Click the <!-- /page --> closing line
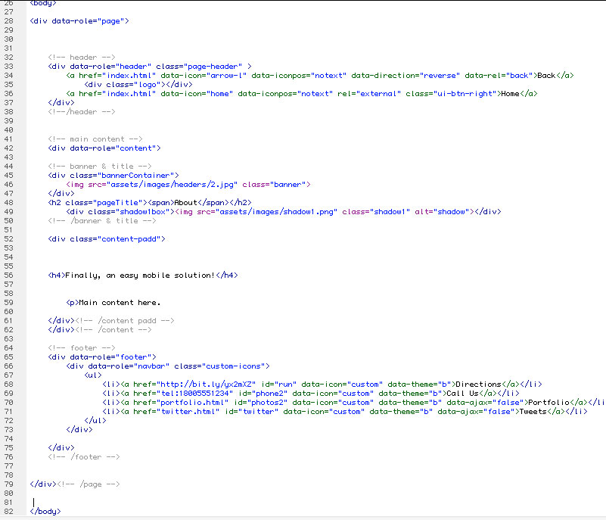This screenshot has width=606, height=520. pos(75,484)
